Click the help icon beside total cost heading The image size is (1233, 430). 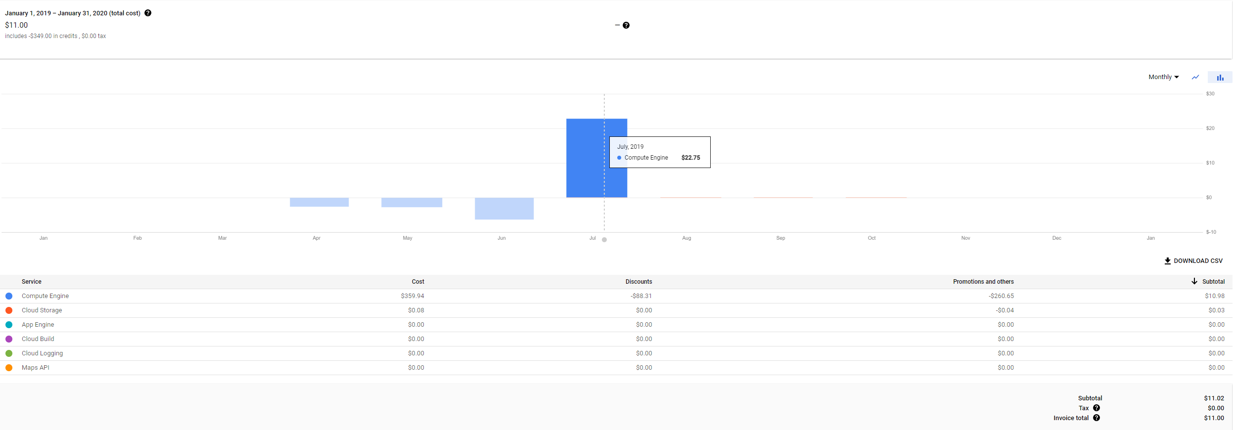pyautogui.click(x=148, y=13)
